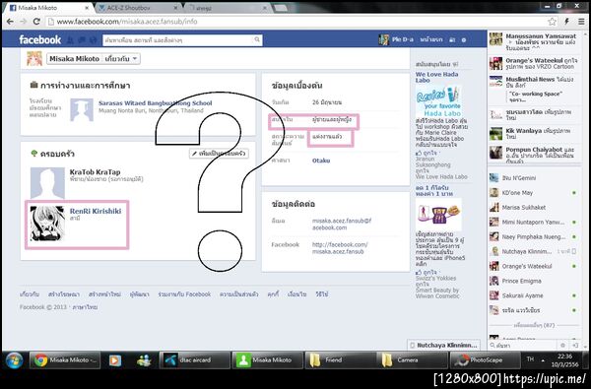
Task: Open the Nutchaya Klinnim chat tab at bottom
Action: pyautogui.click(x=443, y=345)
